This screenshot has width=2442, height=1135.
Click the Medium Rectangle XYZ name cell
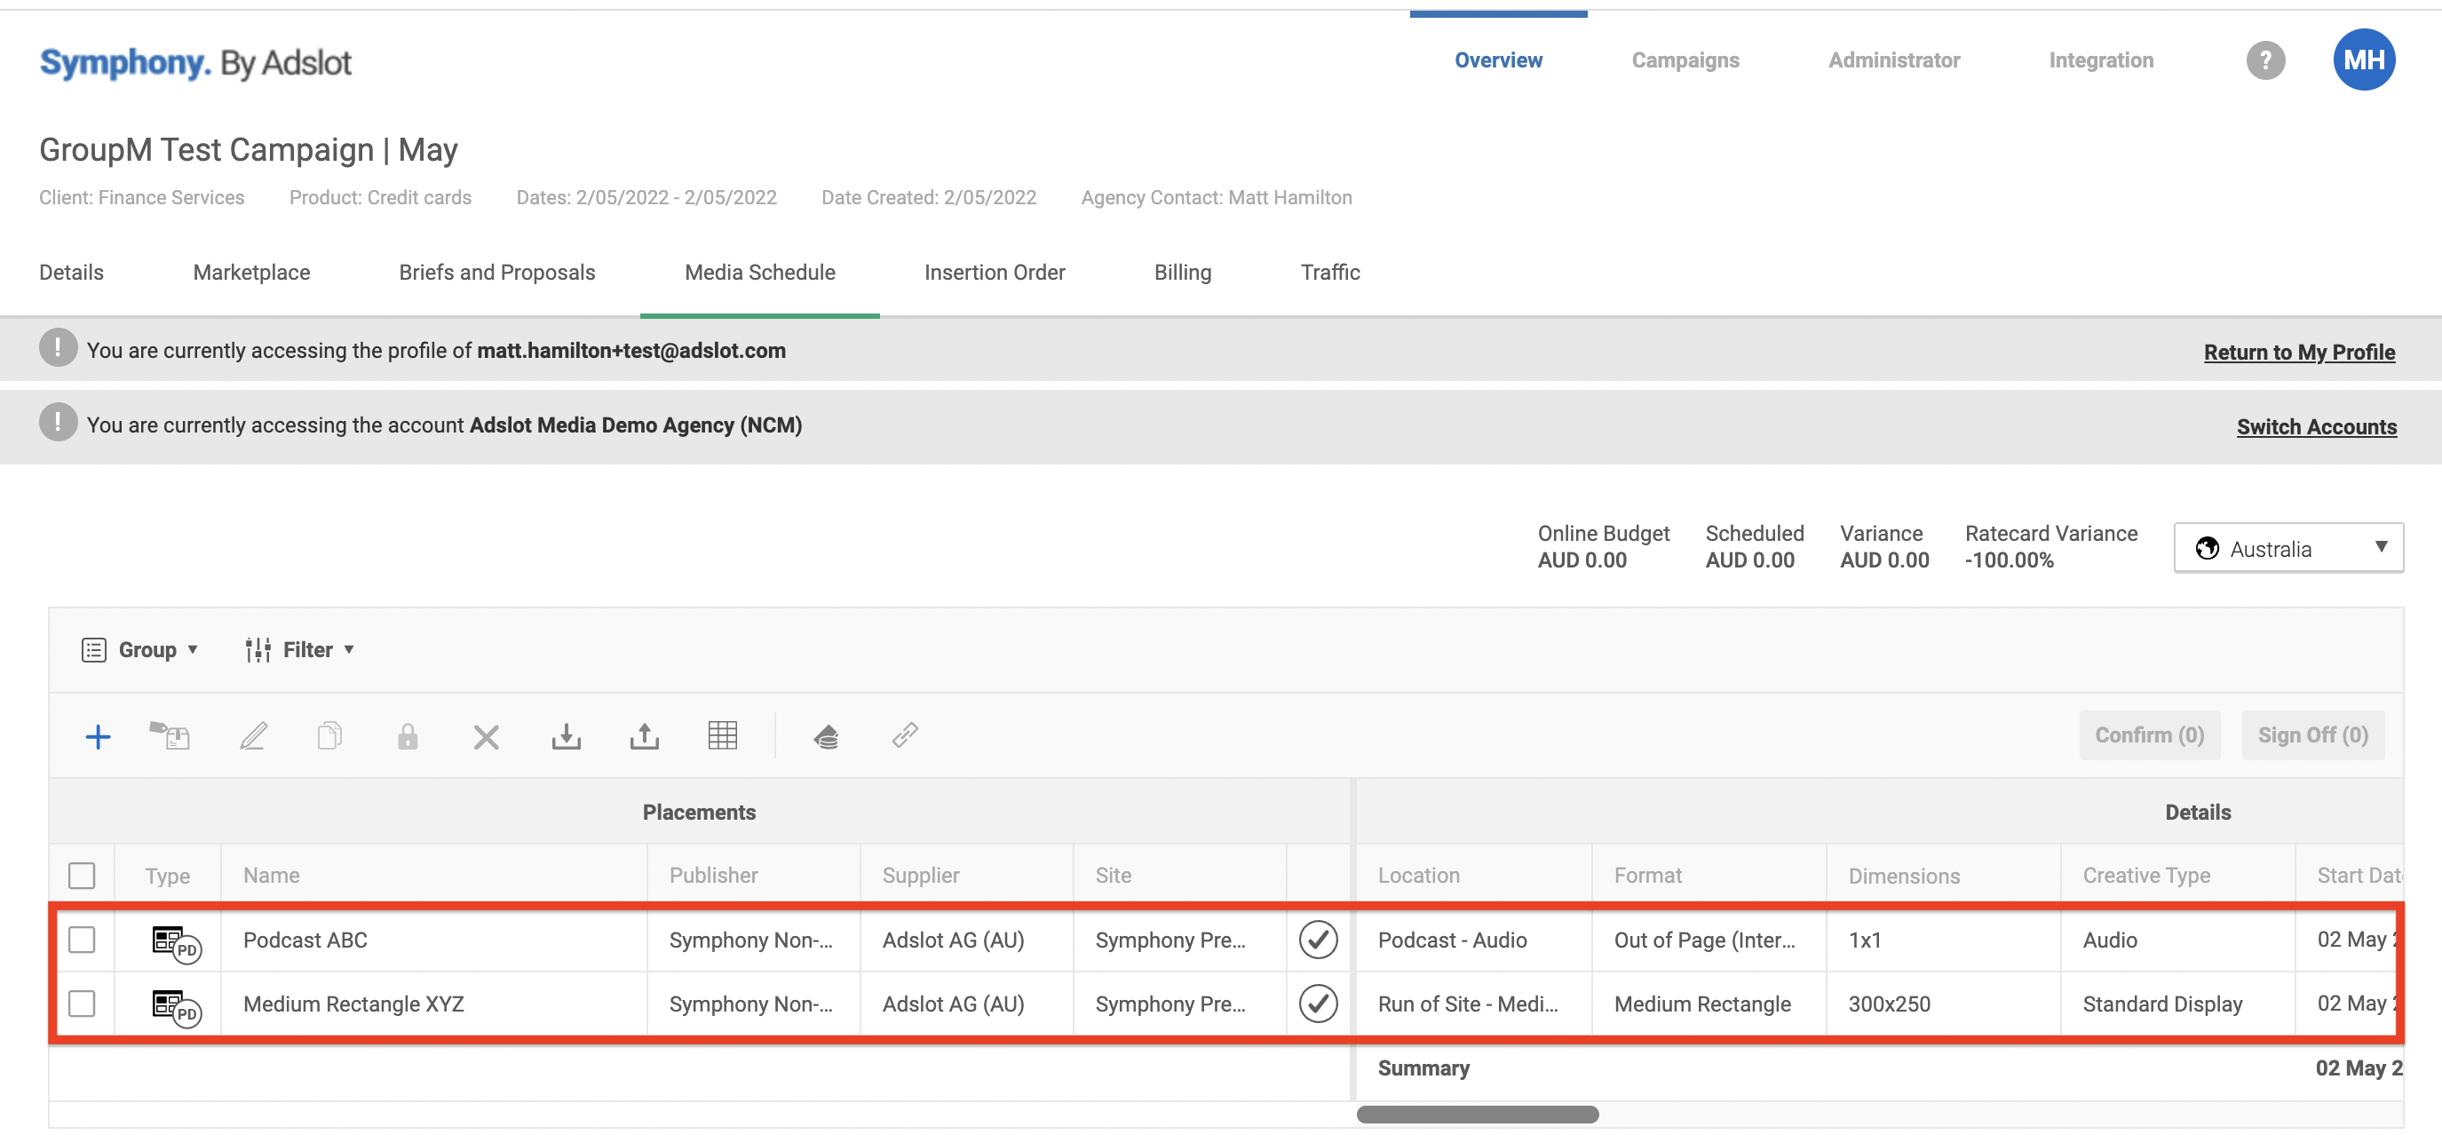click(x=433, y=1004)
